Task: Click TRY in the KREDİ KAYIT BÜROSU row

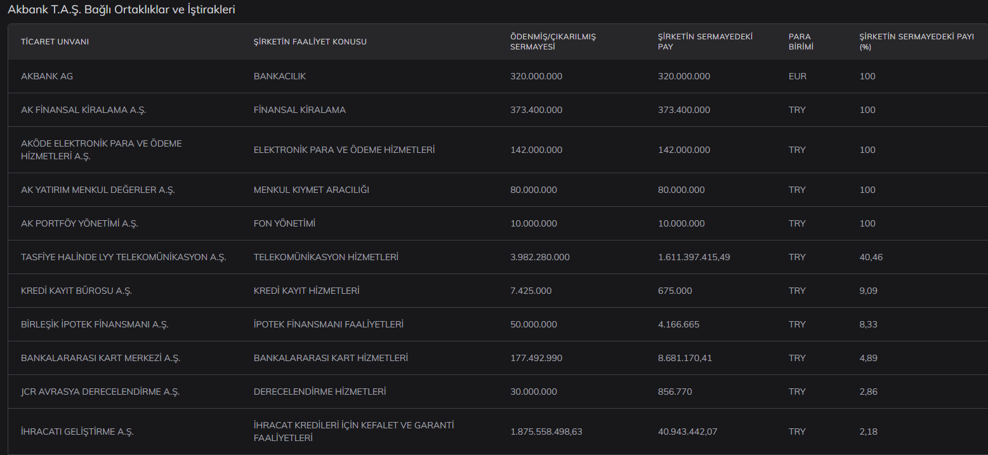Action: pyautogui.click(x=797, y=291)
